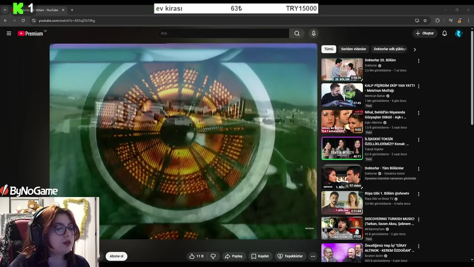474x267 pixels.
Task: Open the browser extensions puzzle icon
Action: tap(437, 20)
